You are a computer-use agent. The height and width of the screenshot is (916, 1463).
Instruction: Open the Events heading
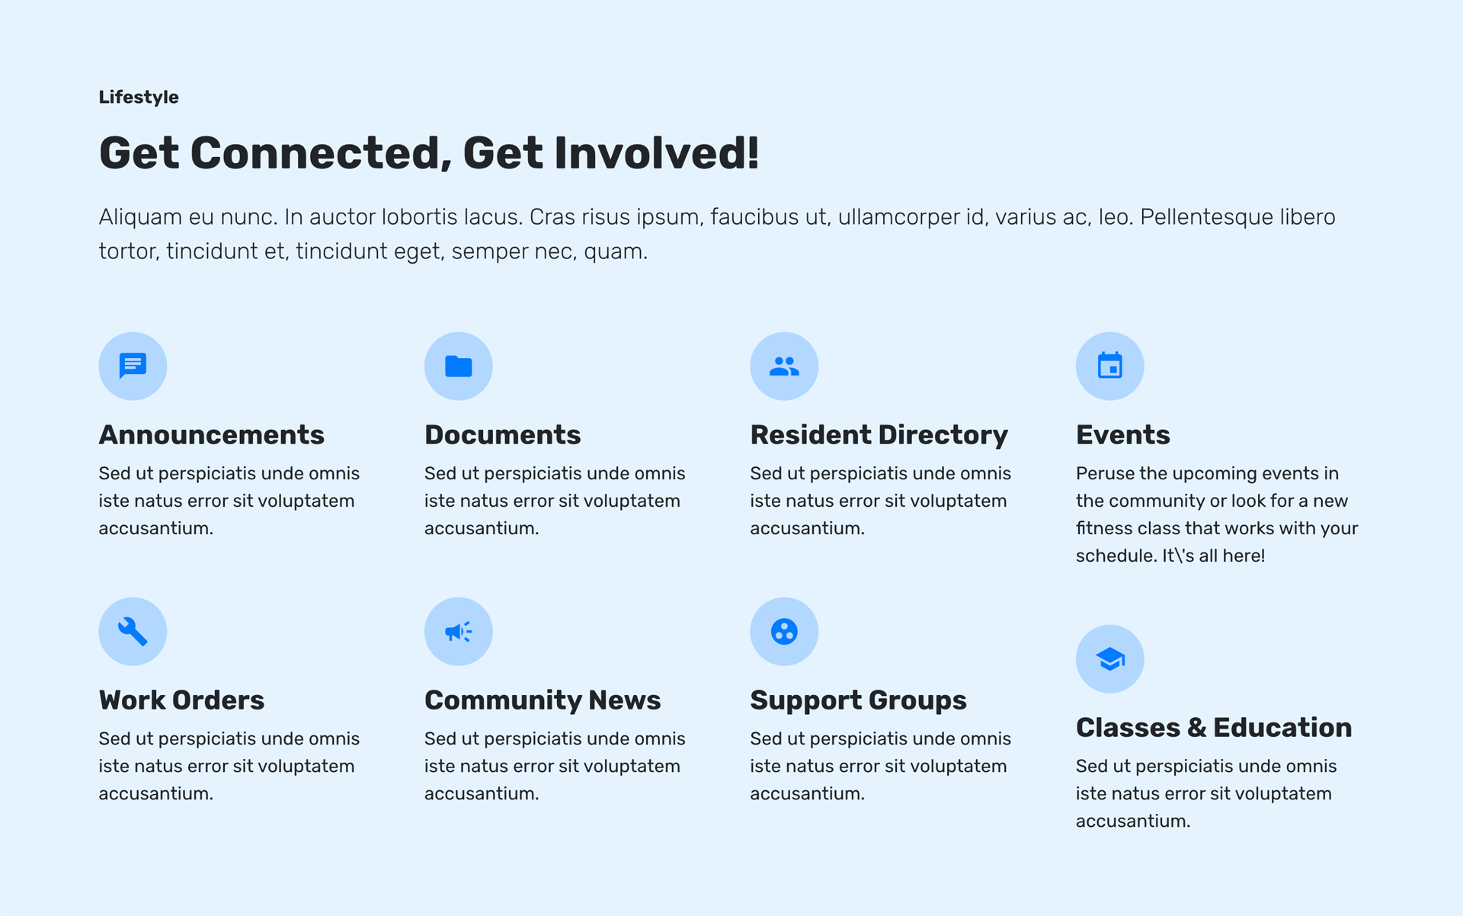coord(1122,434)
